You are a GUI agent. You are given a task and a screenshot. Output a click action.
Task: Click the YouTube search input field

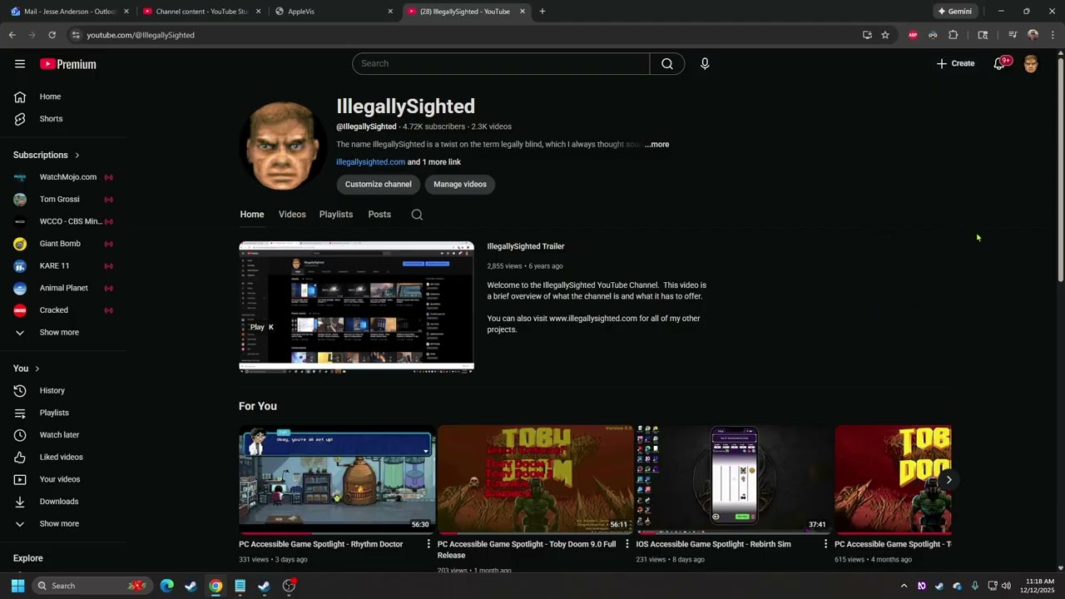(501, 64)
